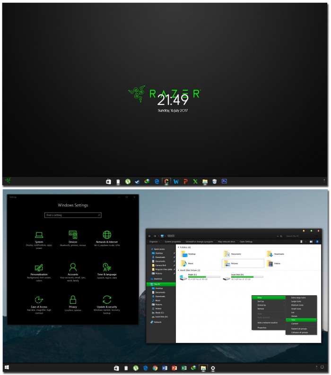Select the Pictures folder tile
Image resolution: width=331 pixels, height=375 pixels.
point(243,264)
